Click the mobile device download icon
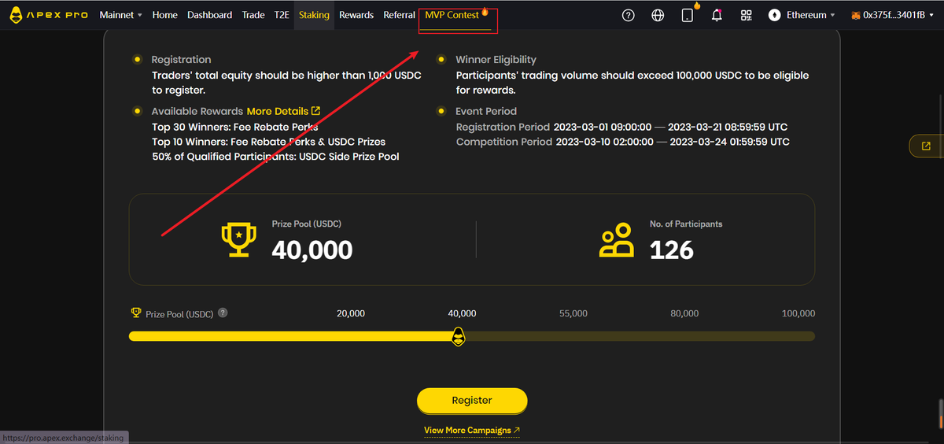The height and width of the screenshot is (444, 944). (687, 15)
